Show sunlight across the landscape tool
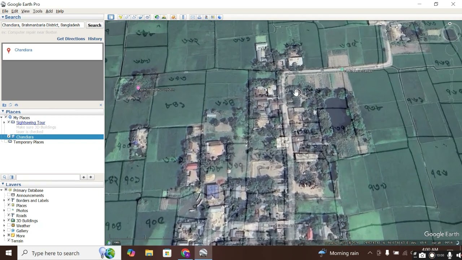The image size is (462, 260). (164, 17)
